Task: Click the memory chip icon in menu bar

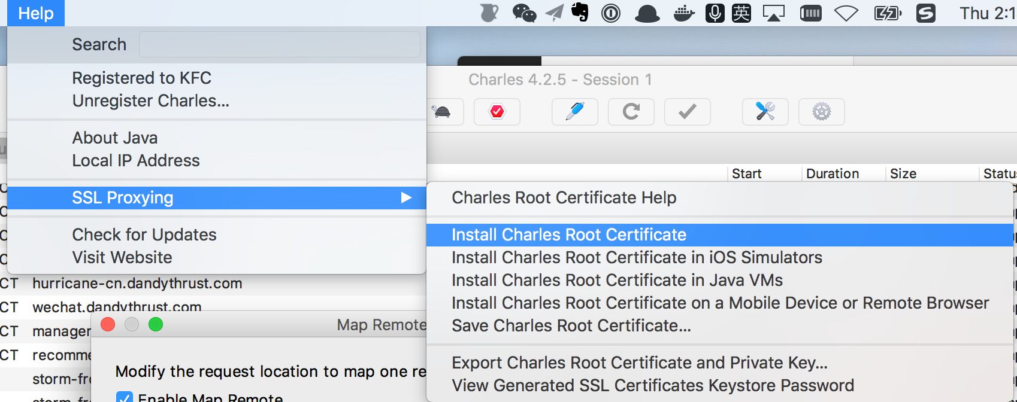Action: (x=811, y=13)
